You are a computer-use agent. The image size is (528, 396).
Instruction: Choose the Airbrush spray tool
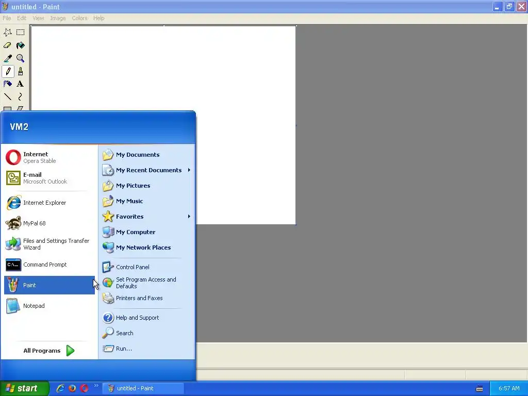tap(8, 84)
